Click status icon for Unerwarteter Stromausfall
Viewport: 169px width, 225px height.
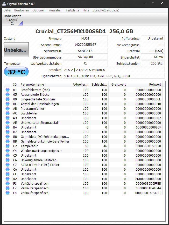pos(8,123)
